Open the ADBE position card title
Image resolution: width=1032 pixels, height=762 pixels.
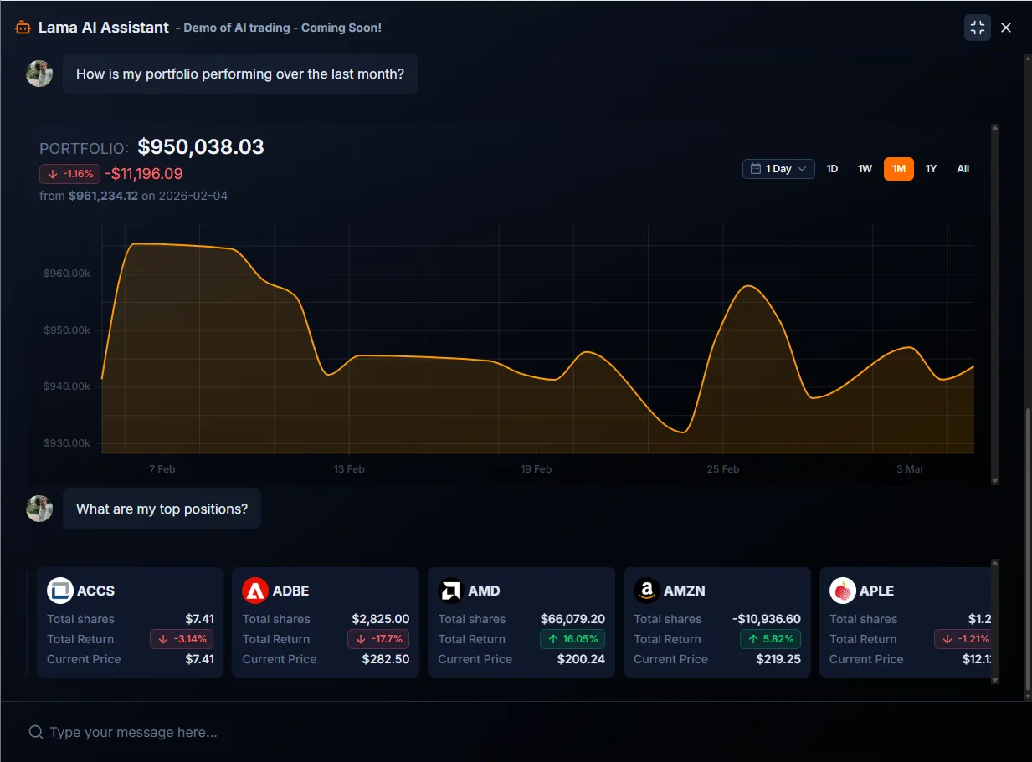coord(290,591)
